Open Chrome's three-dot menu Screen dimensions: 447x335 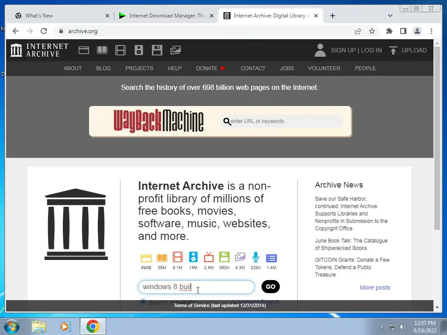coord(431,31)
